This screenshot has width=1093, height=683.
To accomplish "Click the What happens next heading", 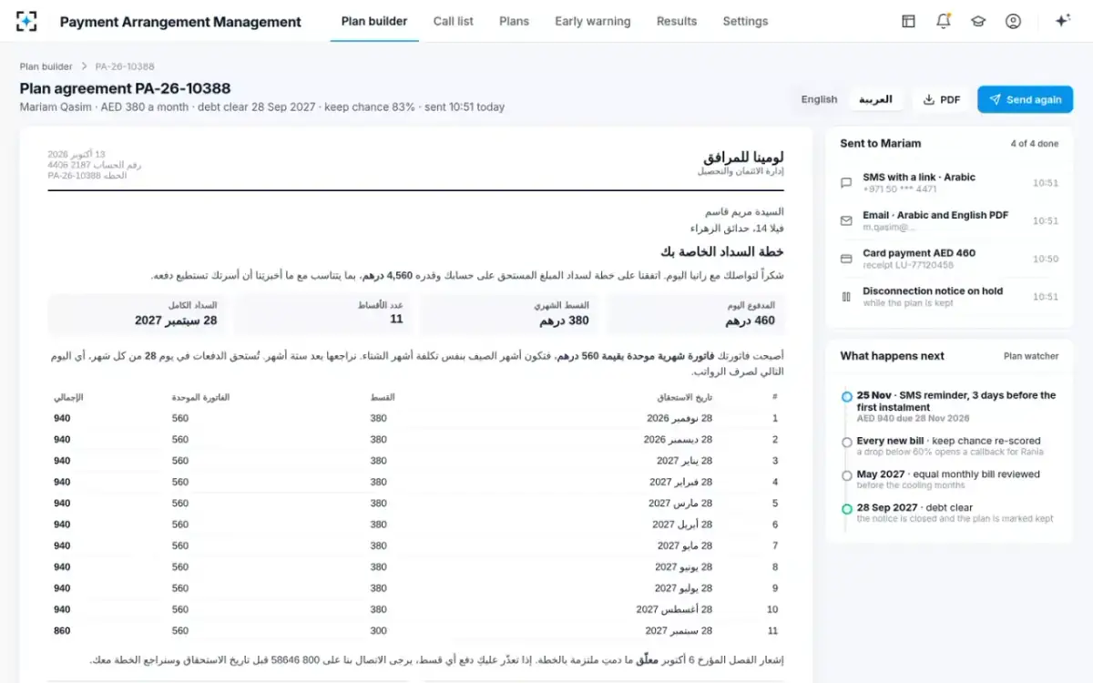I will pos(892,356).
